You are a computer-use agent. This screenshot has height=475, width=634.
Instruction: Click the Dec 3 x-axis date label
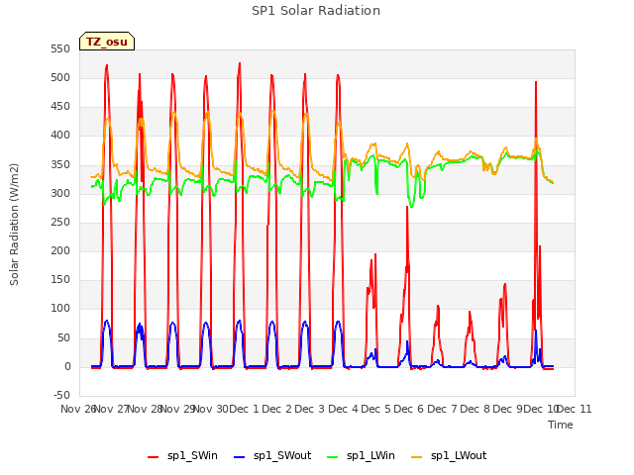pos(310,409)
